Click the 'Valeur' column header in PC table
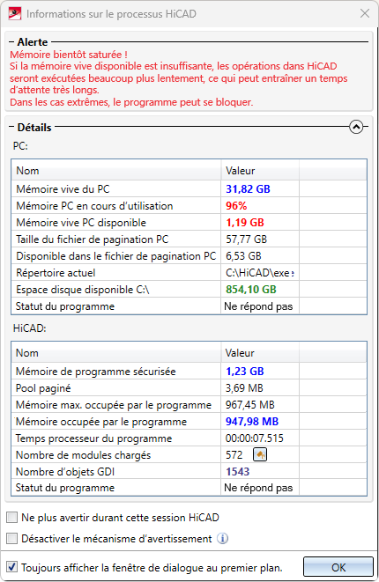Viewport: 379px width, 582px height. click(260, 171)
